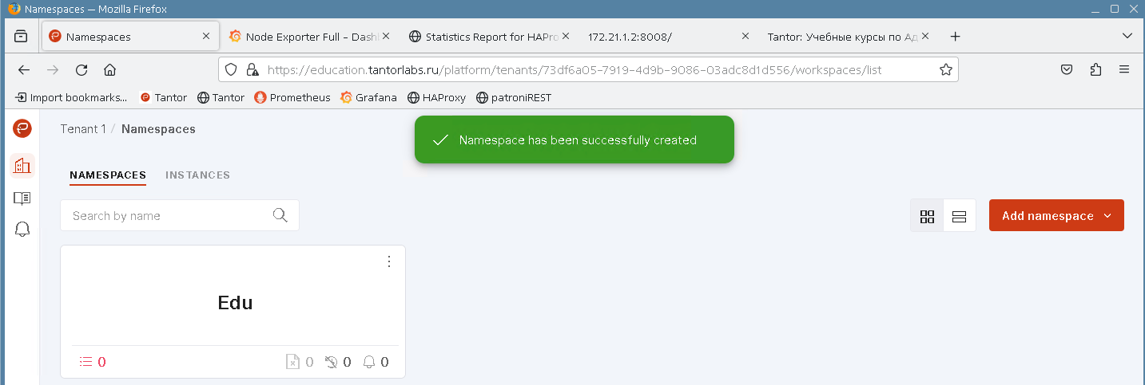This screenshot has height=385, width=1145.
Task: Go to Tenant 1 breadcrumb link
Action: coord(83,129)
